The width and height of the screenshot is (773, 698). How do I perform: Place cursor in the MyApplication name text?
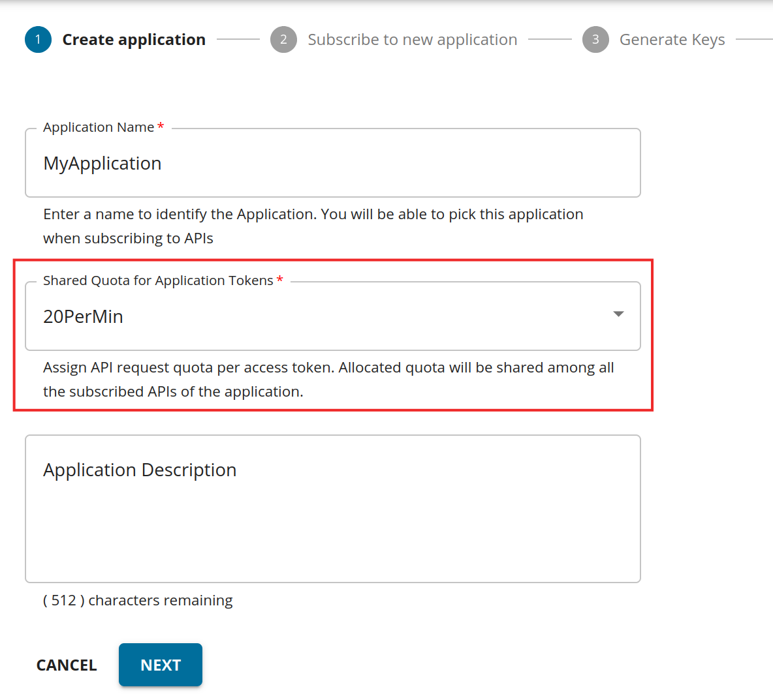click(103, 163)
